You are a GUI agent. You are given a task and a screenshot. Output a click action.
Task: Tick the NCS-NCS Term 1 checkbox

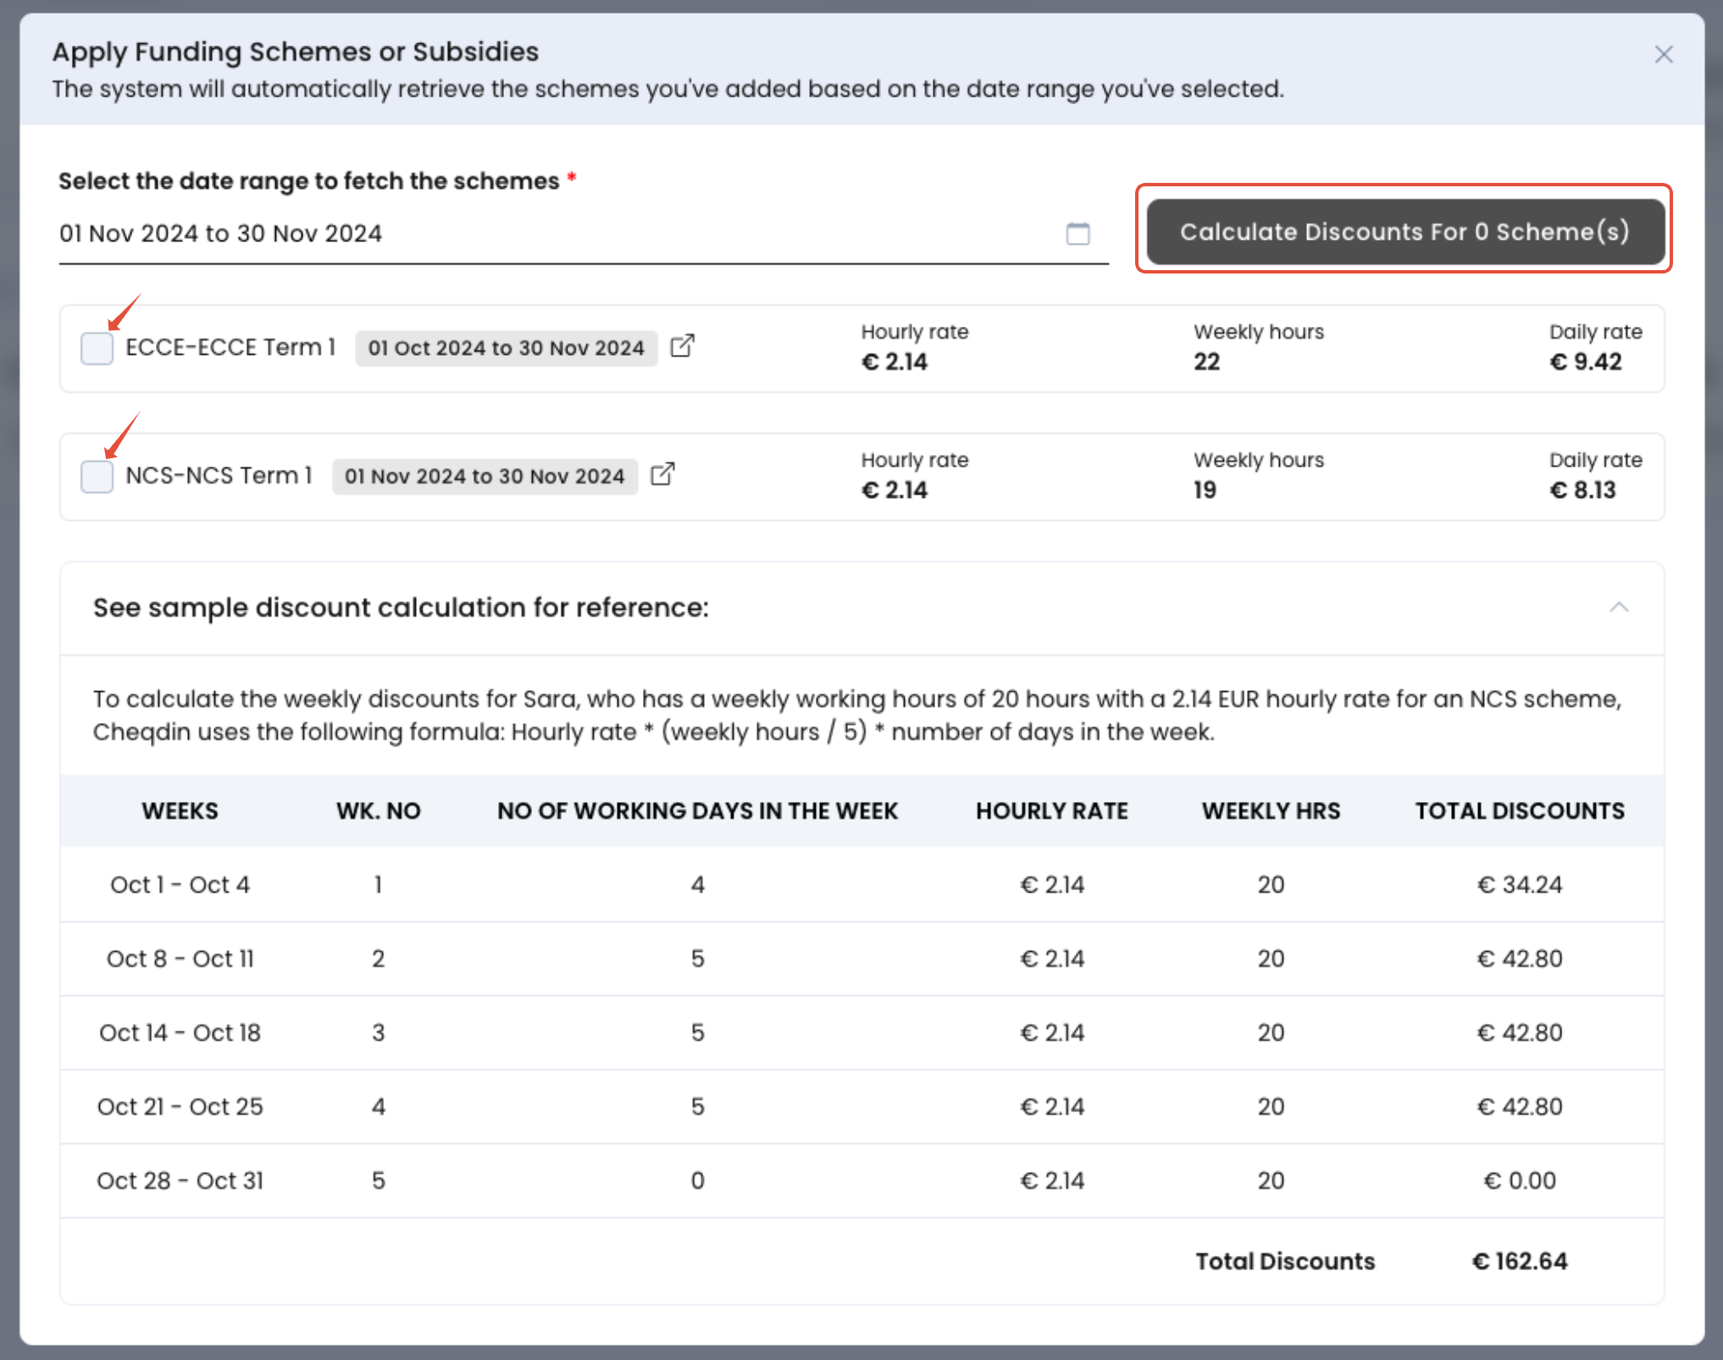[97, 476]
